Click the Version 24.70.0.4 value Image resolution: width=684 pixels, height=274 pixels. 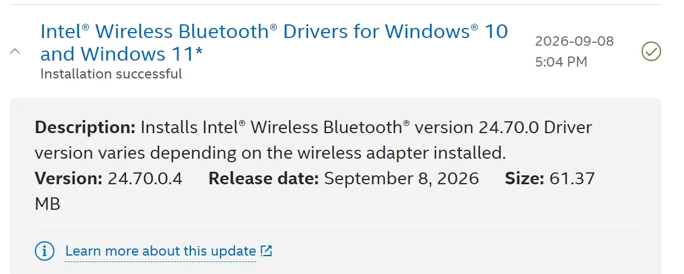click(x=145, y=178)
